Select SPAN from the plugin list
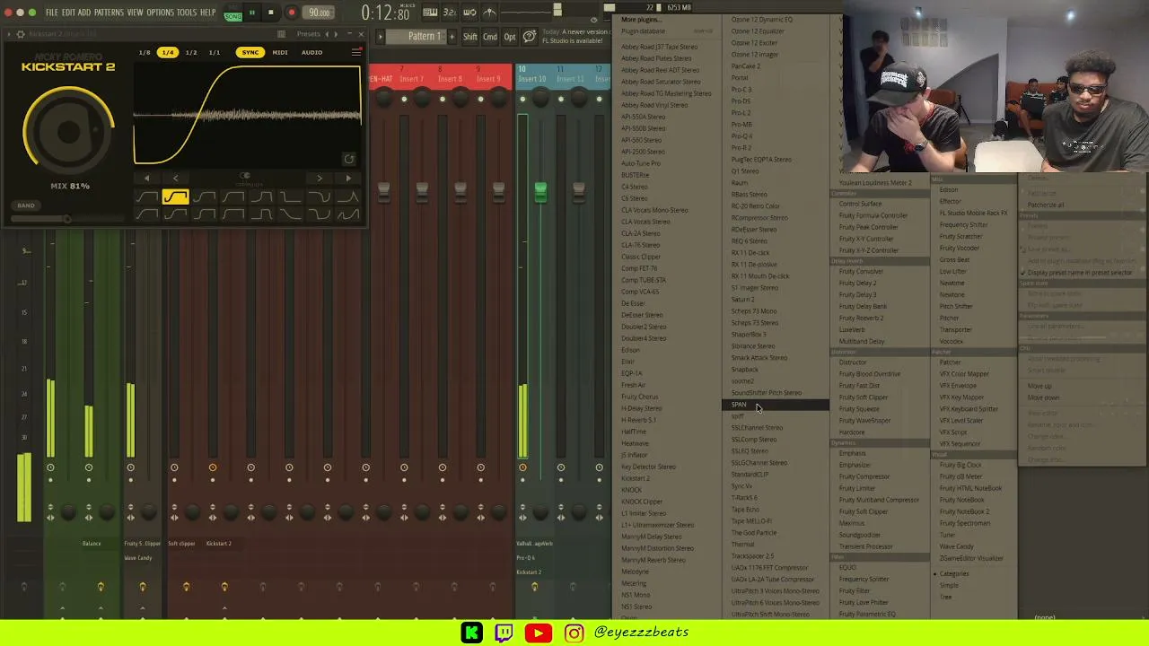This screenshot has width=1149, height=646. pos(776,405)
